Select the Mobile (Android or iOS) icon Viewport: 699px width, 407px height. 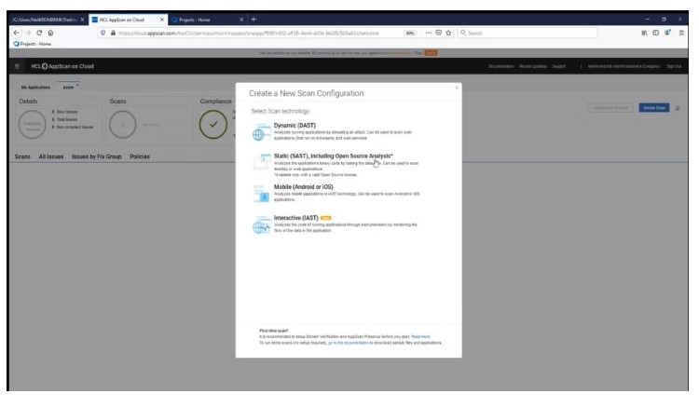(262, 194)
